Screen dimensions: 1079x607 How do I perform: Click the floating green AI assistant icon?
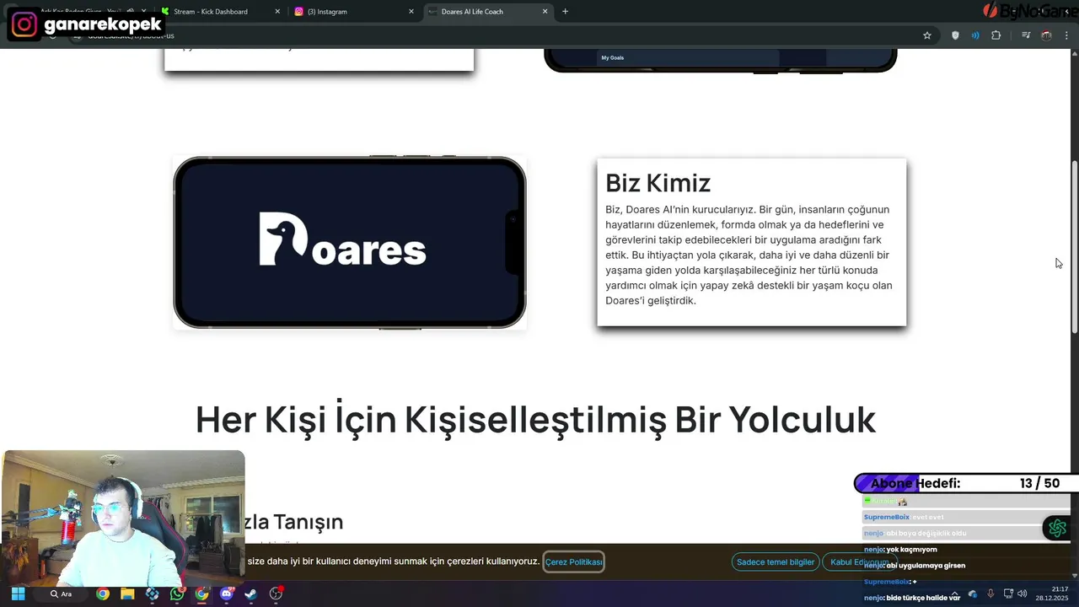tap(1057, 529)
